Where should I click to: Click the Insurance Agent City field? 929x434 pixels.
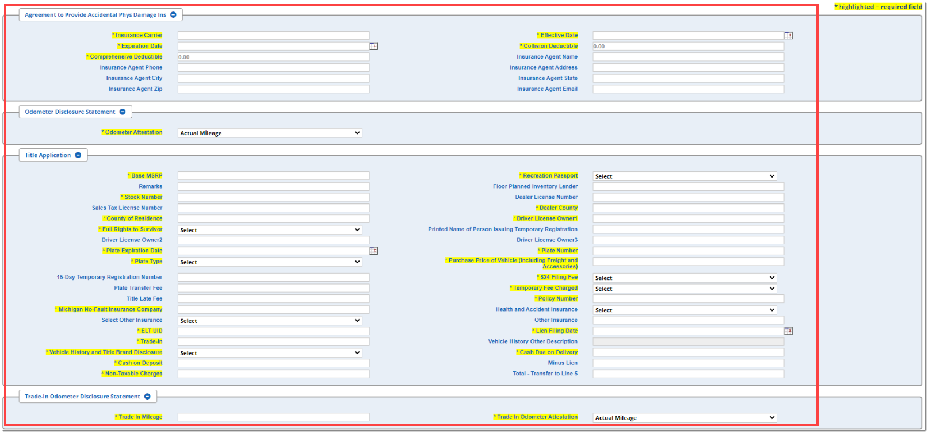pyautogui.click(x=273, y=78)
